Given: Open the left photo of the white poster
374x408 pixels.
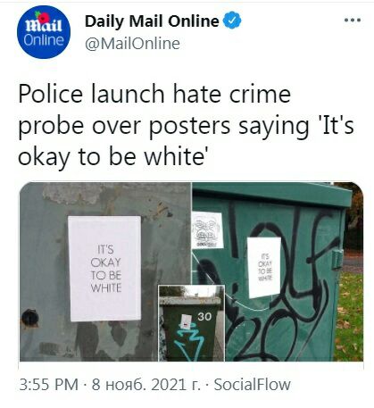Looking at the screenshot, I should 105,271.
